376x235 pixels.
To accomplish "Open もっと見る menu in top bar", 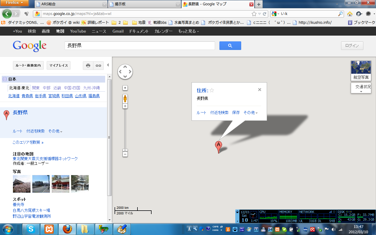I will 188,31.
